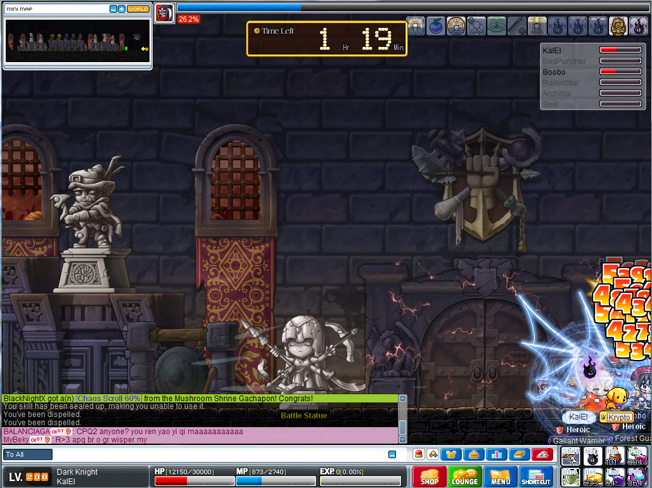
Task: Use the End elixir quick slot
Action: pos(615,478)
